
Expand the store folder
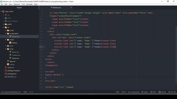tap(6, 46)
